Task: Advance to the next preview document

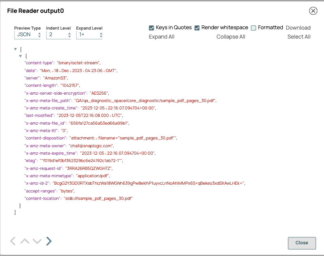Action: [x=48, y=241]
